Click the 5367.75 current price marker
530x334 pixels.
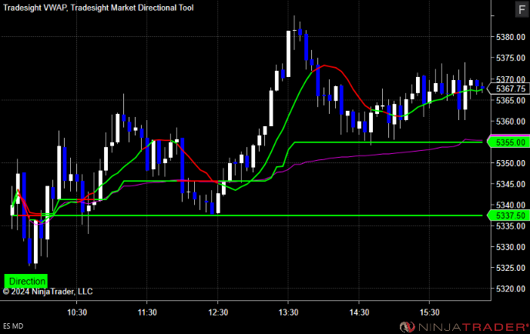pyautogui.click(x=508, y=89)
